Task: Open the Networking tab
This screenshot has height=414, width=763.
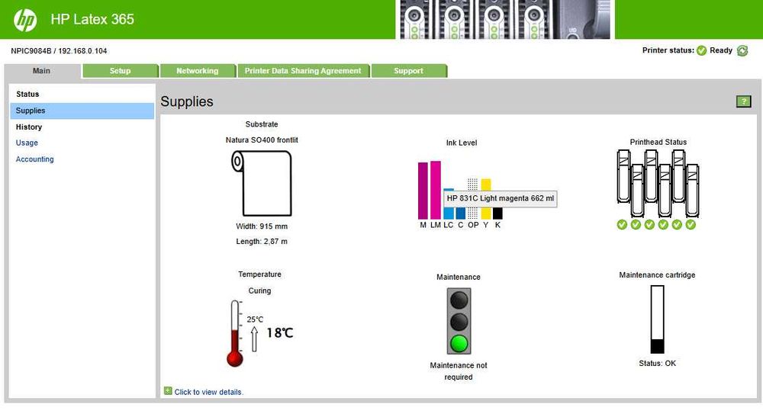Action: click(x=198, y=71)
